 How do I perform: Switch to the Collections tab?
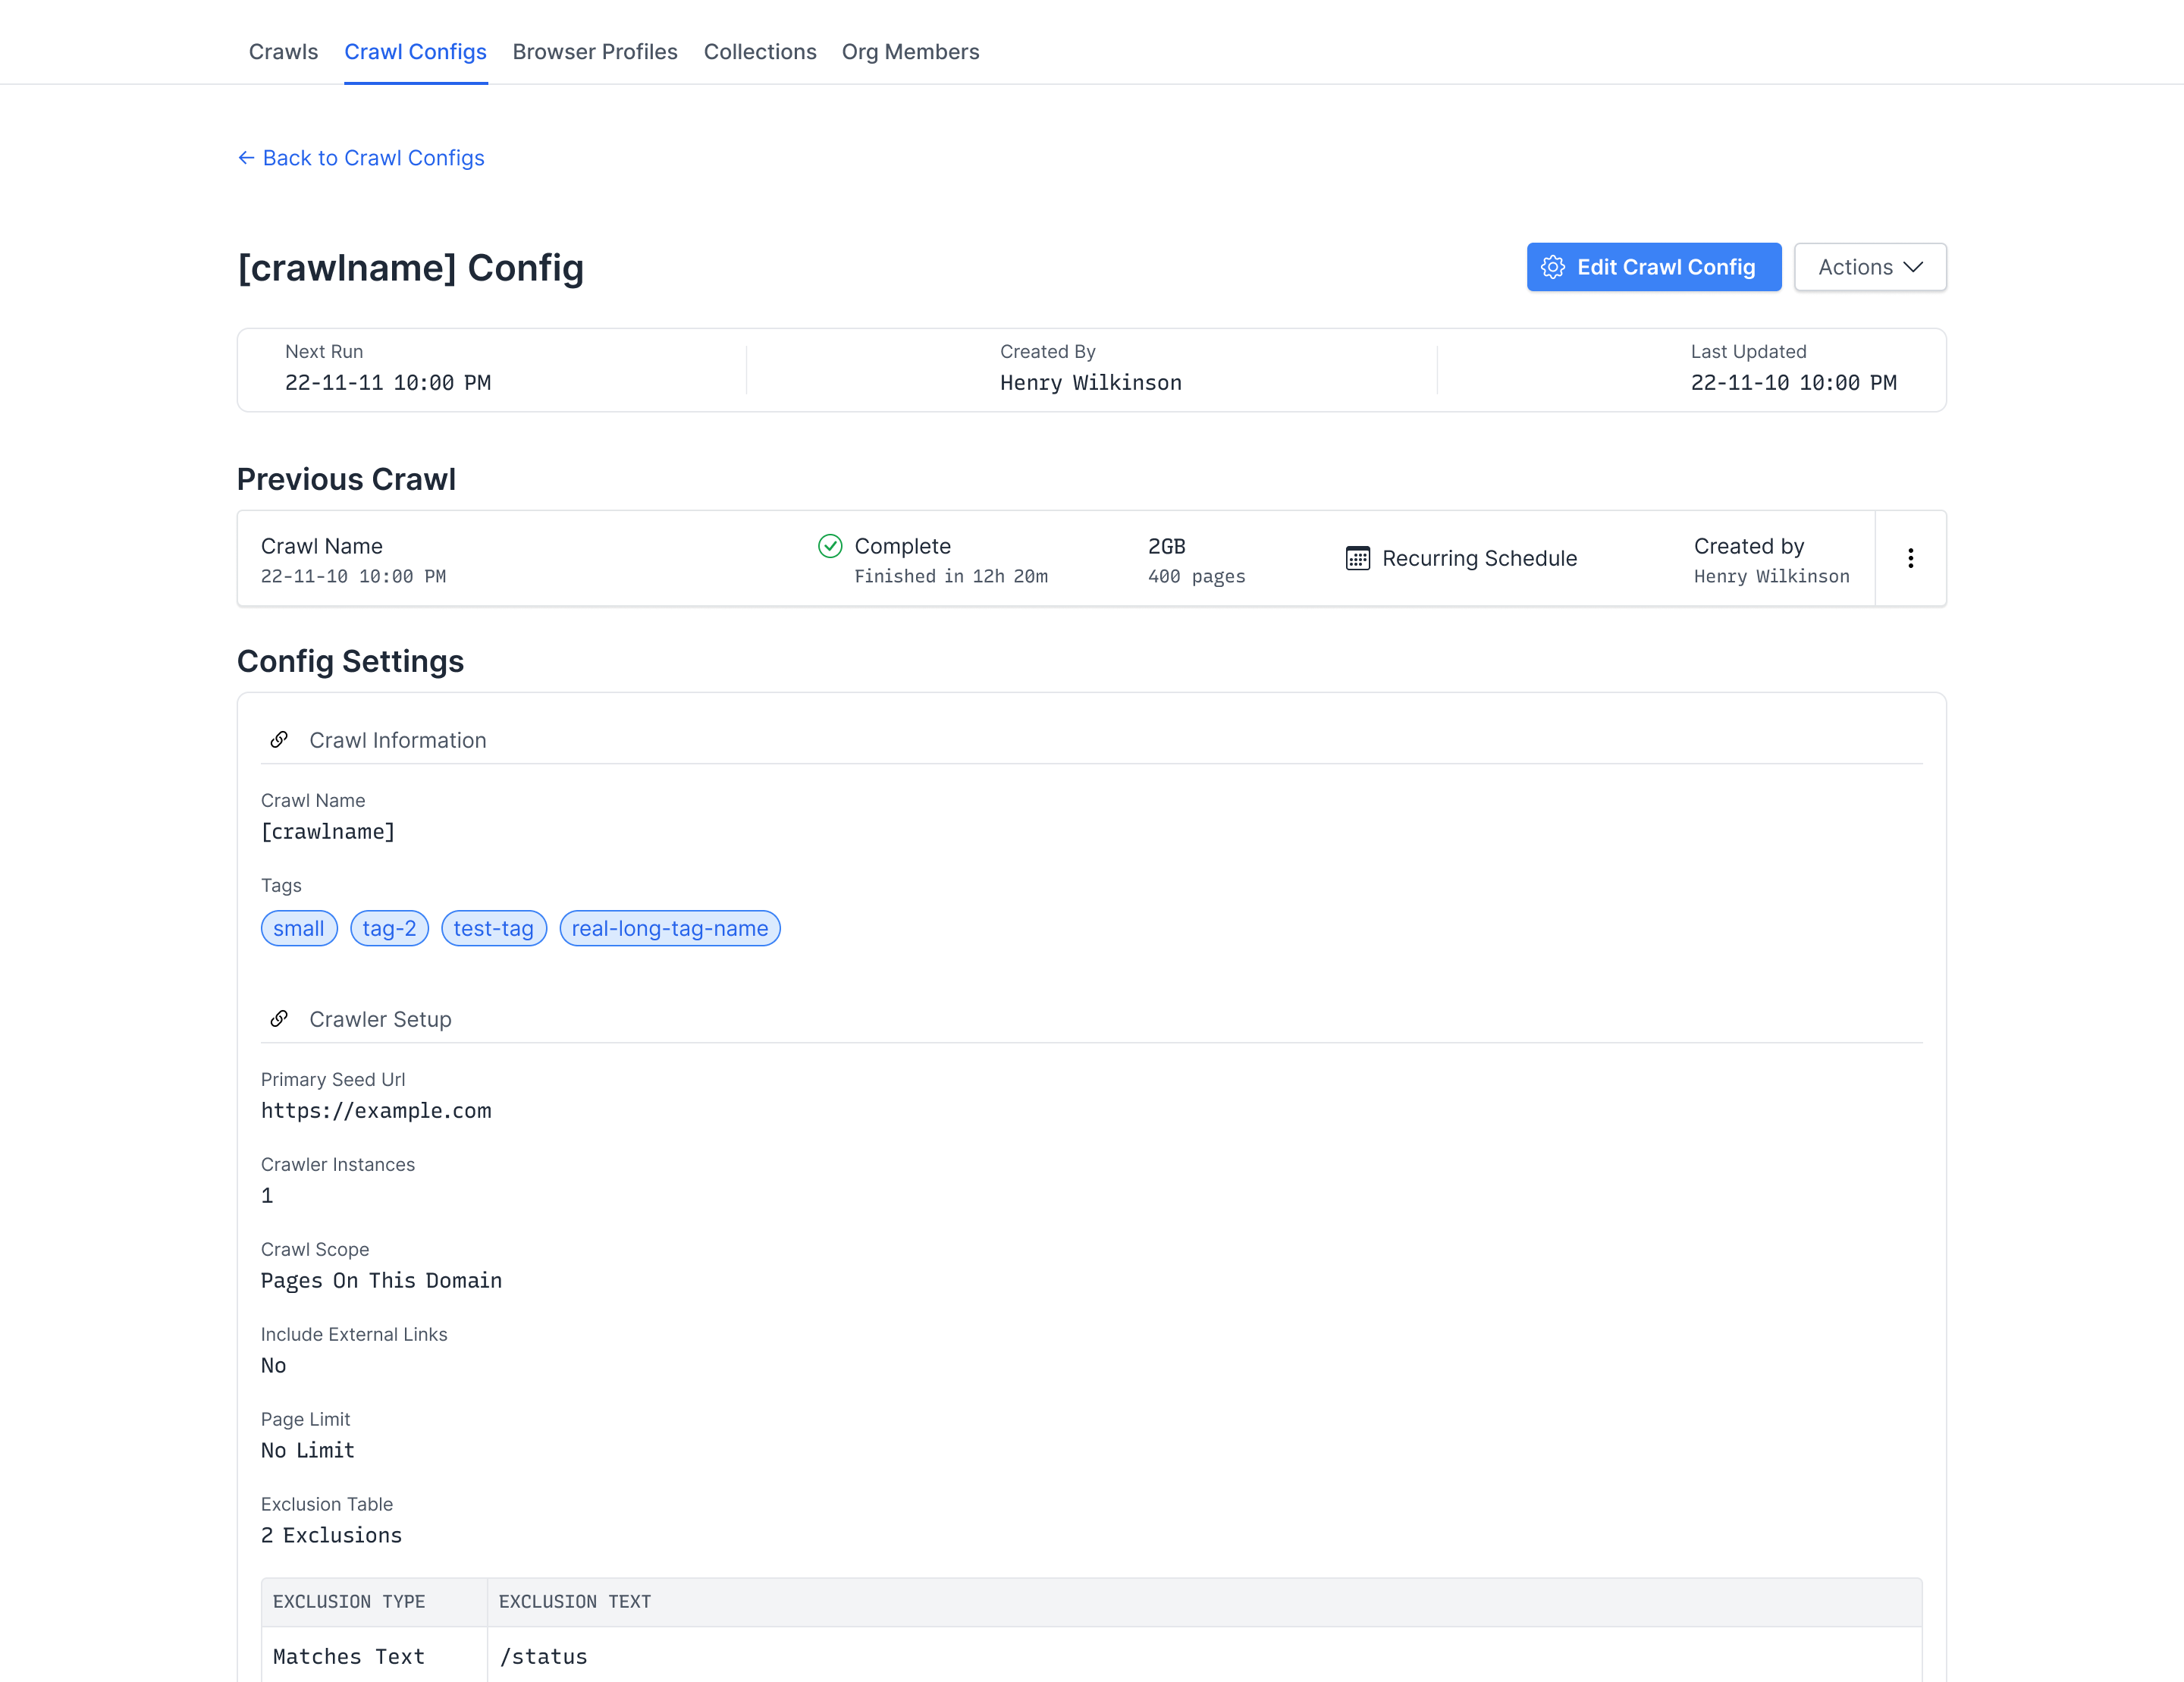[x=760, y=51]
